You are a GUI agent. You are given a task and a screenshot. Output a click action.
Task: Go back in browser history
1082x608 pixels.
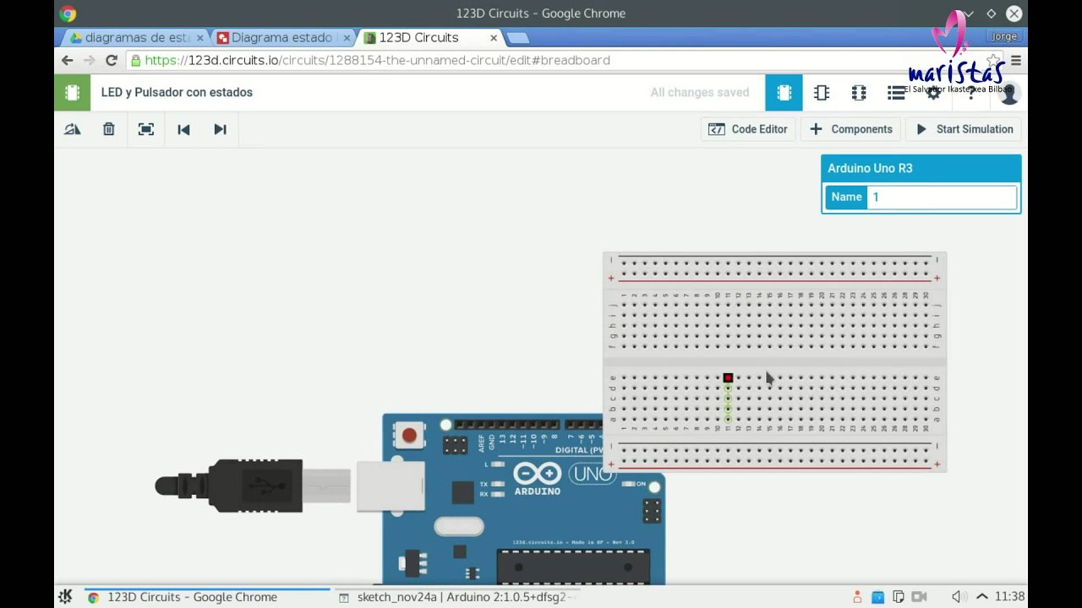click(68, 60)
